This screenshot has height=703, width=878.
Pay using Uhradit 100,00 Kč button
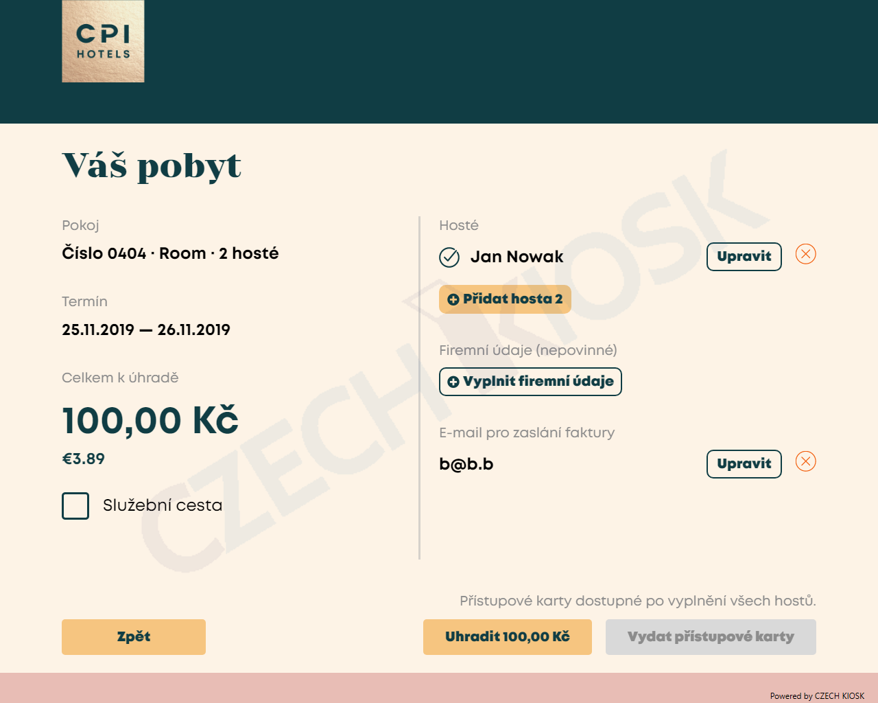(508, 637)
